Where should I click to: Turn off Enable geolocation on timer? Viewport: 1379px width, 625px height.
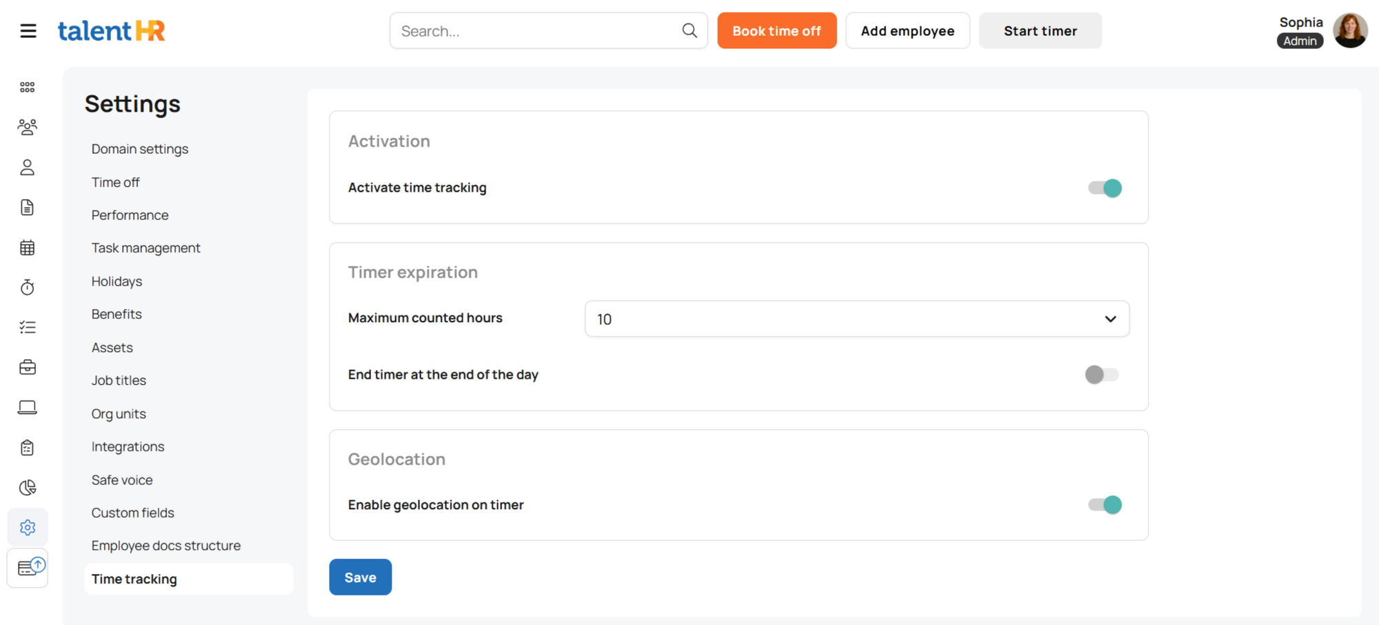(x=1105, y=505)
